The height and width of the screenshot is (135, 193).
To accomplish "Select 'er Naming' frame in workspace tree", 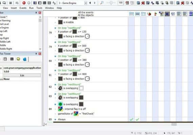I will 5,21.
